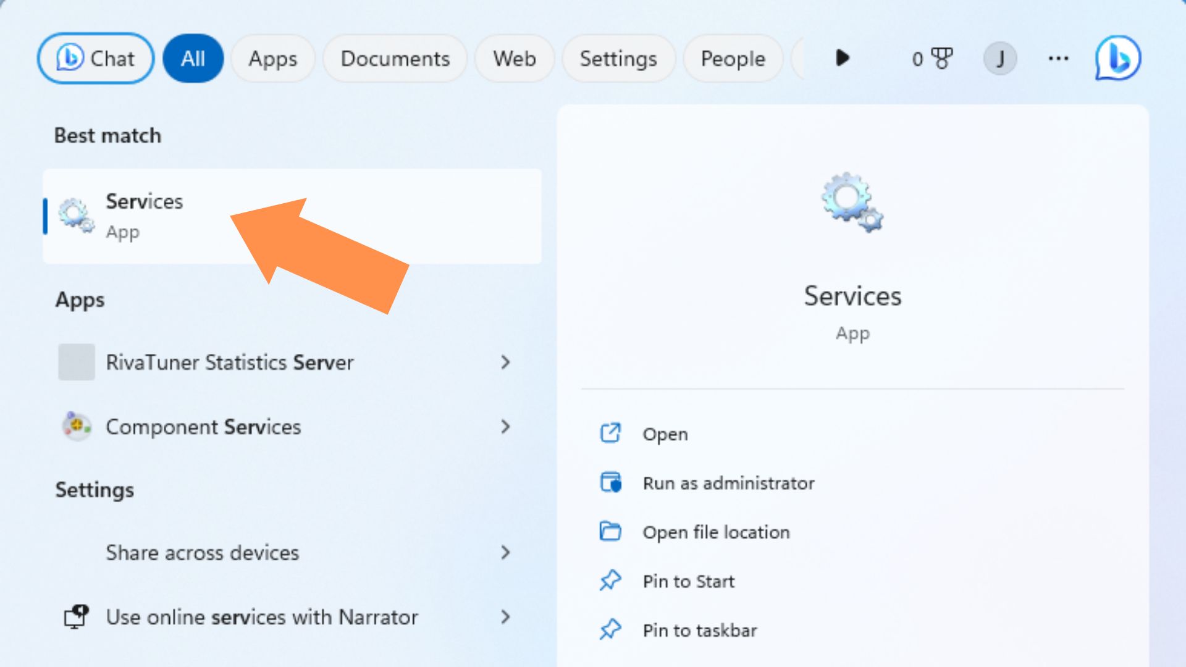Select the All search filter tab
Screen dimensions: 1186x667
(193, 58)
